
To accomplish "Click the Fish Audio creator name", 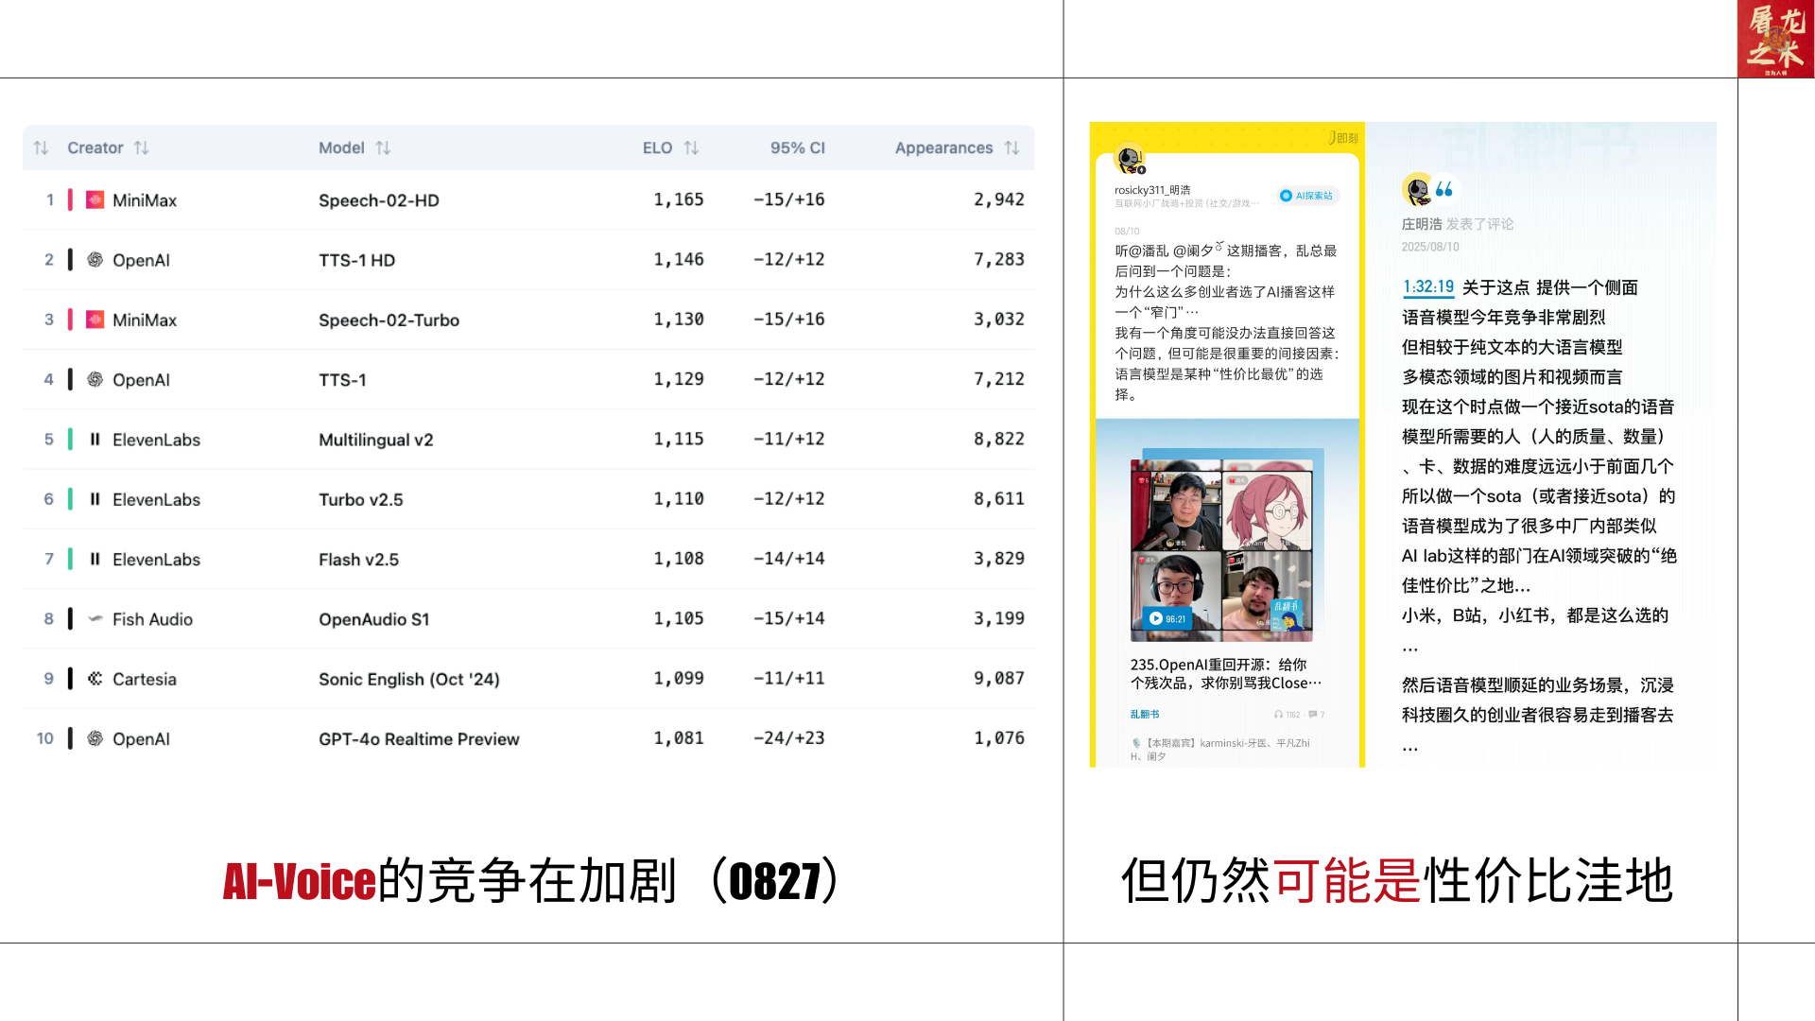I will click(x=152, y=619).
